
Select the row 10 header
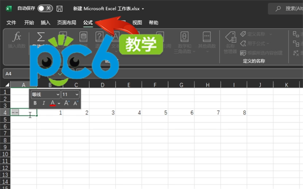(5, 154)
